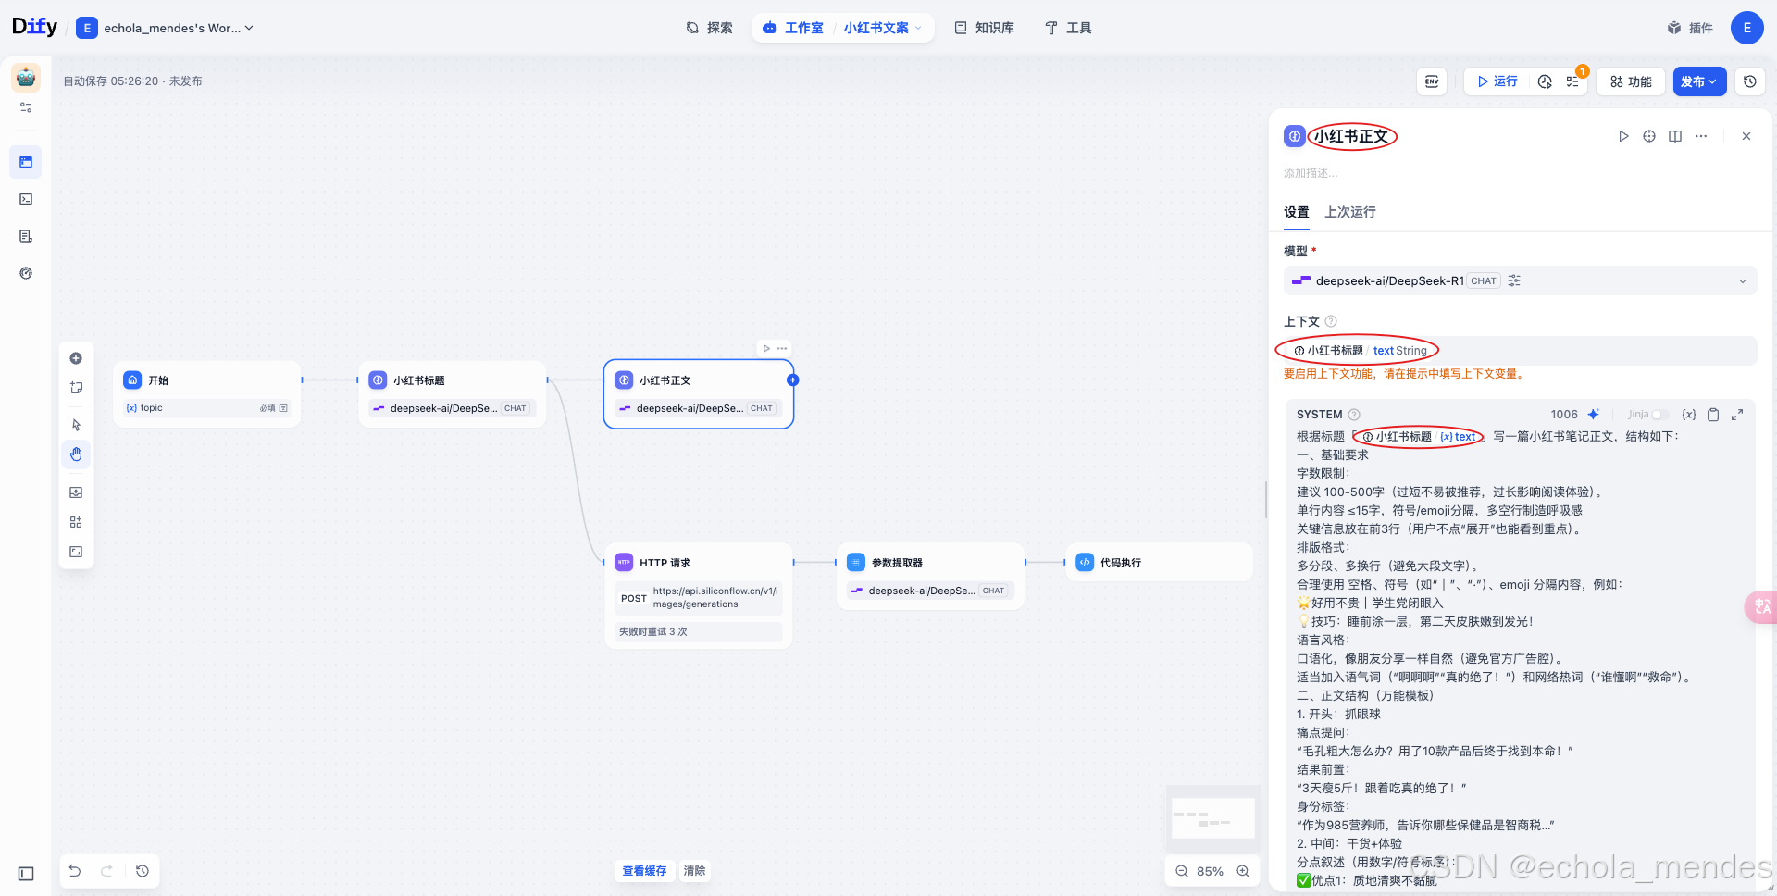The height and width of the screenshot is (896, 1777).
Task: Click the canvas minimap thumbnail
Action: (x=1213, y=818)
